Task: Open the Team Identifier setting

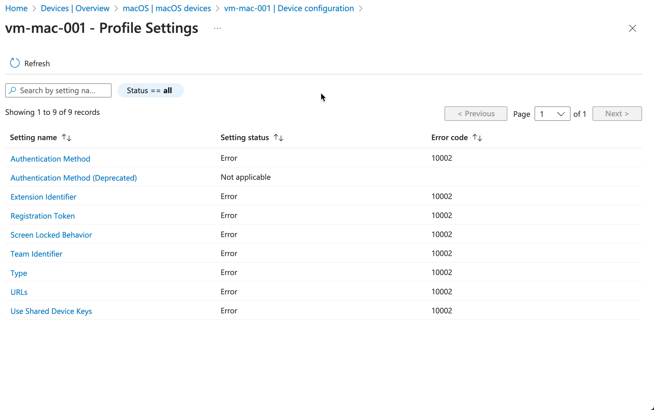Action: [36, 254]
